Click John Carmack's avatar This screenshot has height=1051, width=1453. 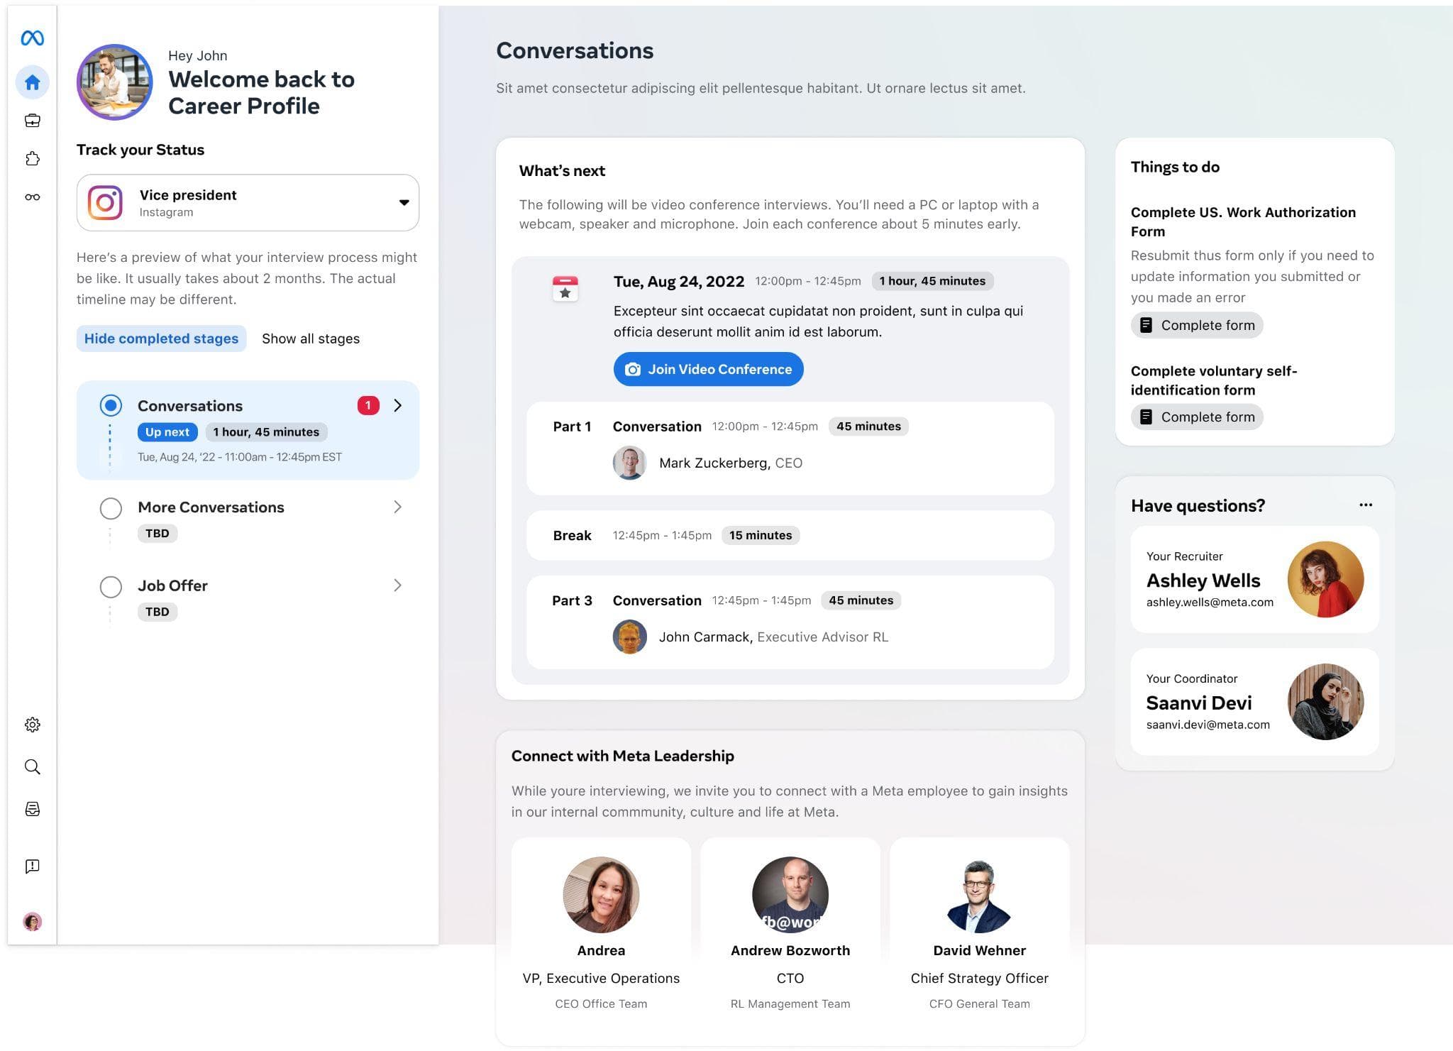(x=629, y=637)
